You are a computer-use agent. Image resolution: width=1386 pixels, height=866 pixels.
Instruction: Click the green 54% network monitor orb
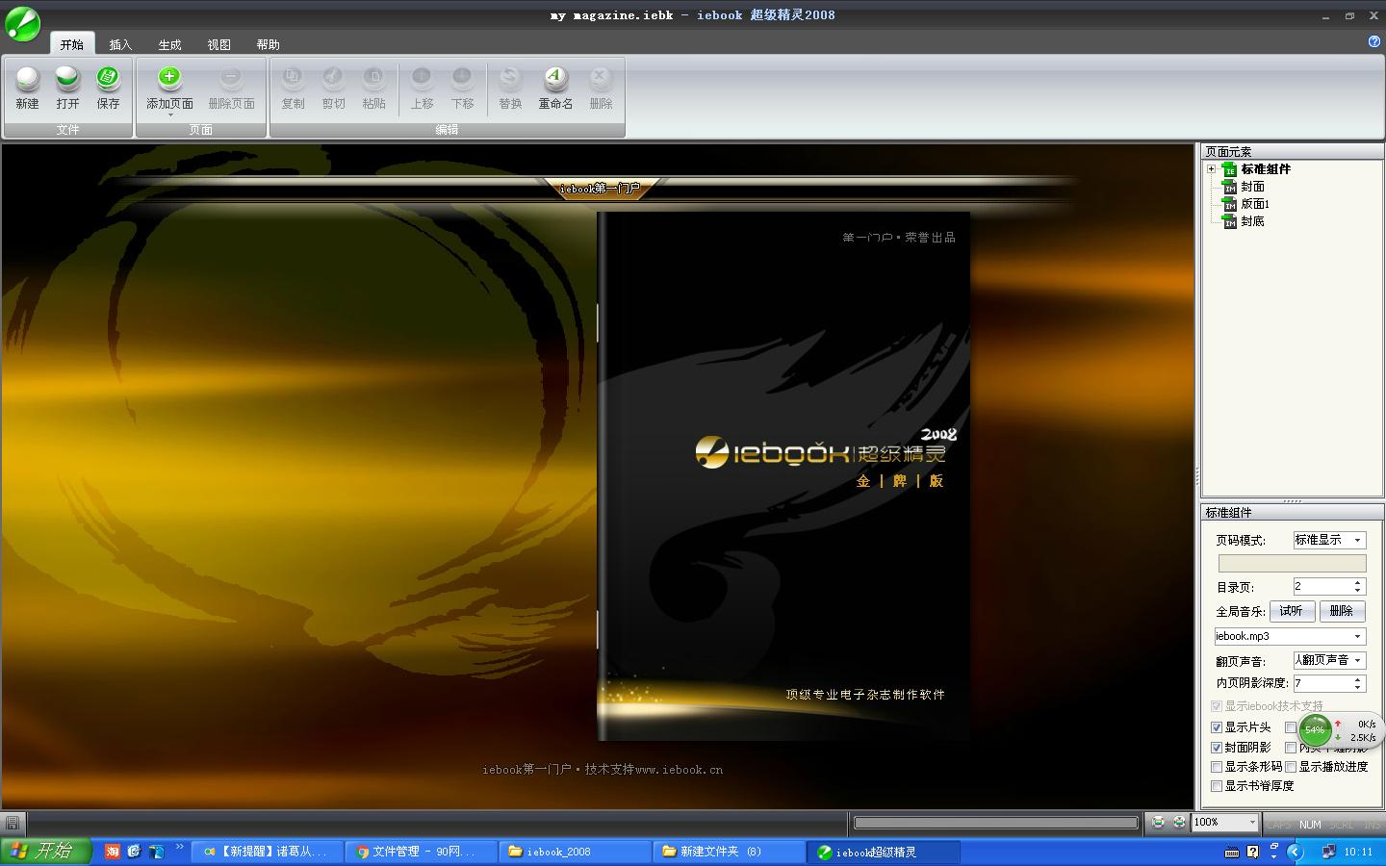point(1315,730)
